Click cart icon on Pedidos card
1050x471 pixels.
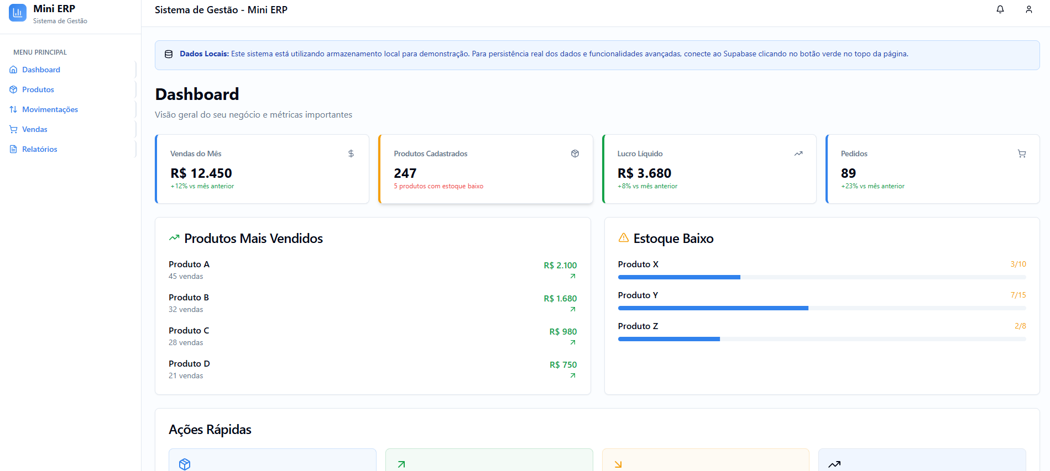[1022, 154]
